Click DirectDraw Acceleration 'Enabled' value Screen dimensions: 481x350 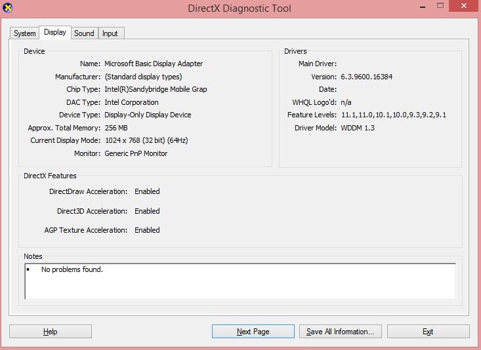click(147, 191)
